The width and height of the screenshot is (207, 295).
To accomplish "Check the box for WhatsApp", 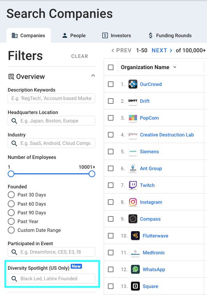I will (x=111, y=269).
